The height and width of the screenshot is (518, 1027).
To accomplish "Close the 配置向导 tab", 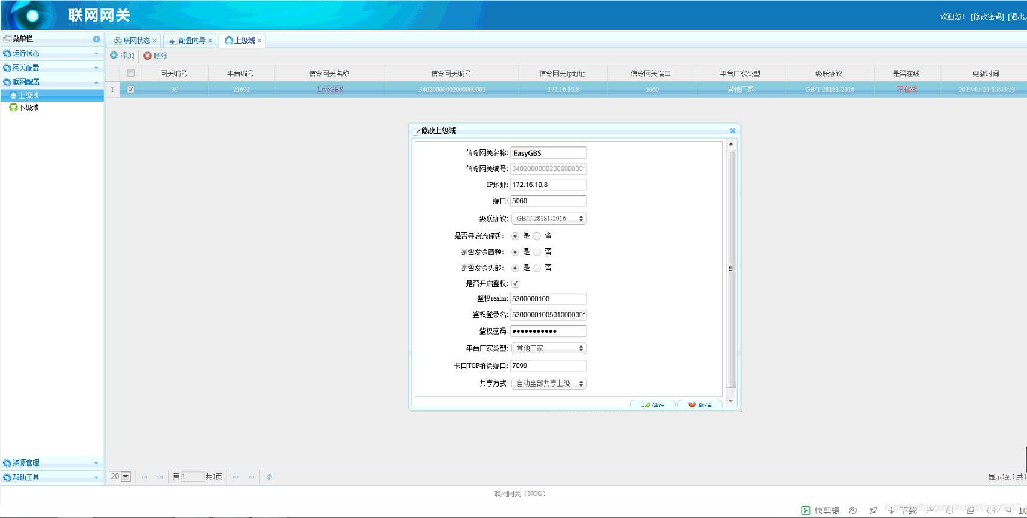I will [210, 41].
